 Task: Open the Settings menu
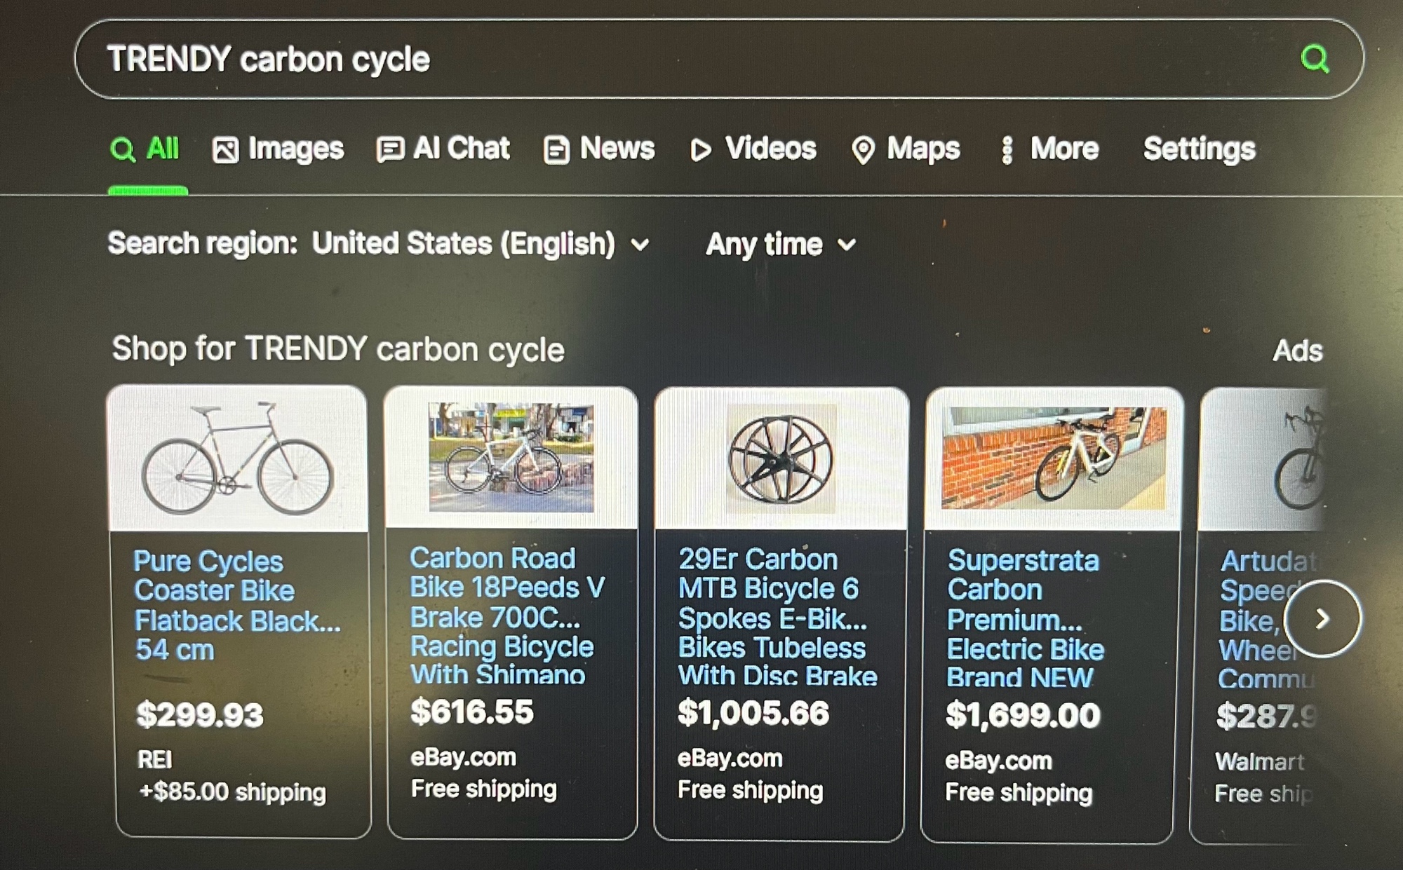click(1199, 149)
